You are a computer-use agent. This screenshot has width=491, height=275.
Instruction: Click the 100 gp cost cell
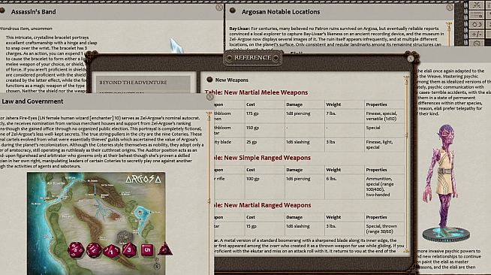click(265, 186)
